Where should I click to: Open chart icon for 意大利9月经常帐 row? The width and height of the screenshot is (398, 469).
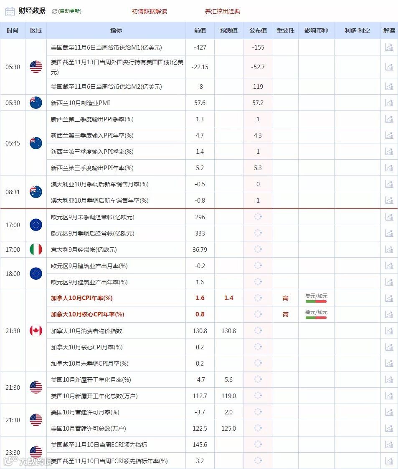(x=389, y=249)
